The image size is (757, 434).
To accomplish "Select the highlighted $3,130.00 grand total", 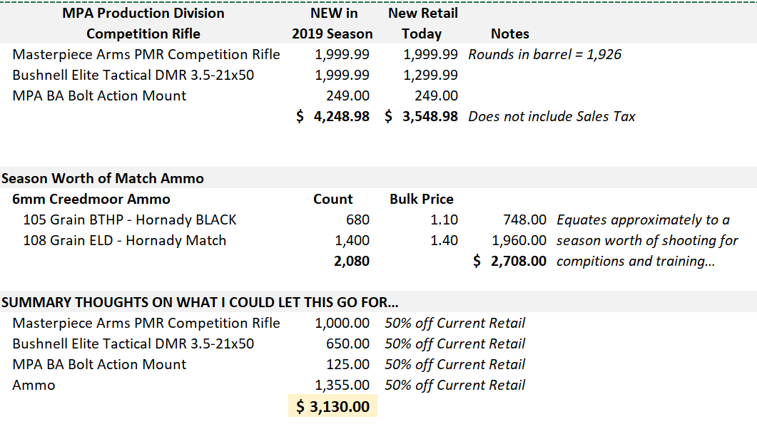I will pos(332,406).
